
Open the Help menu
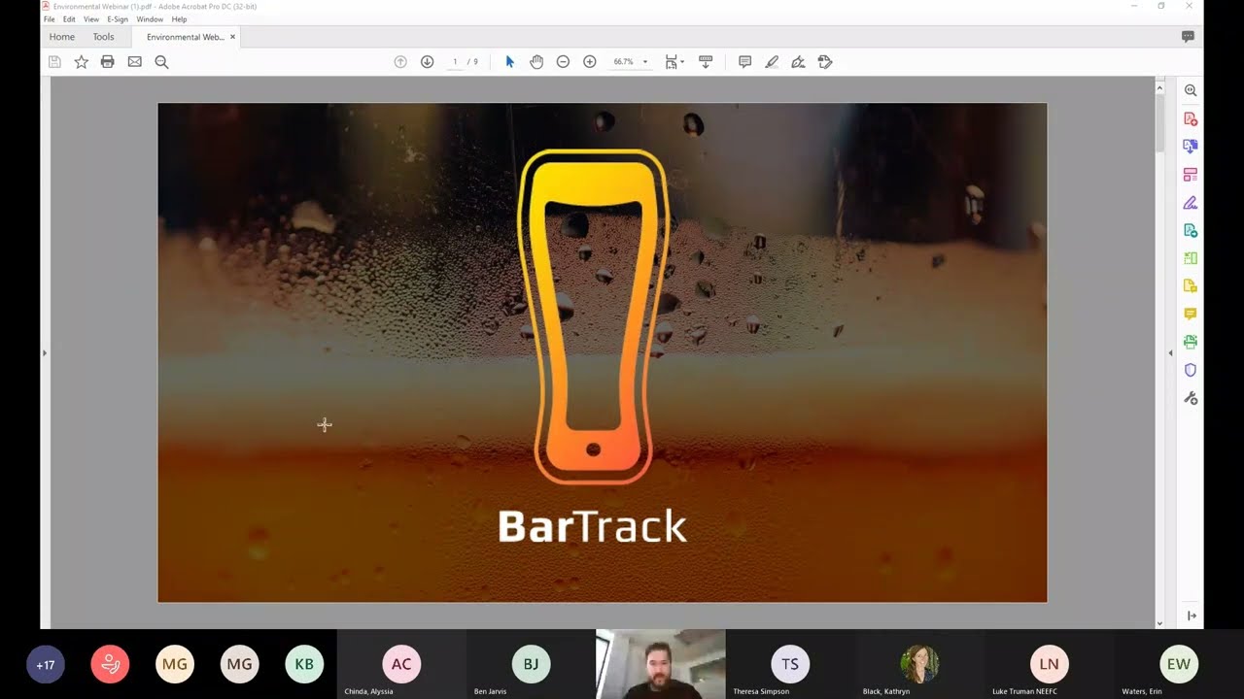(x=179, y=19)
